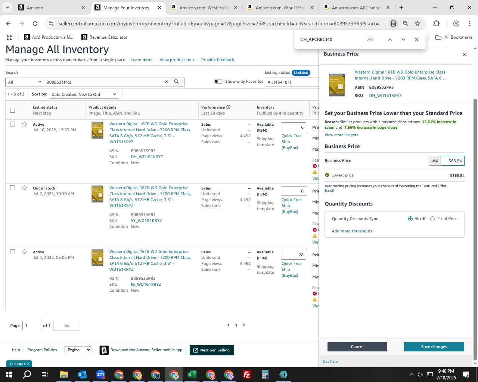Open Provide feedback link
The height and width of the screenshot is (382, 478).
(218, 60)
